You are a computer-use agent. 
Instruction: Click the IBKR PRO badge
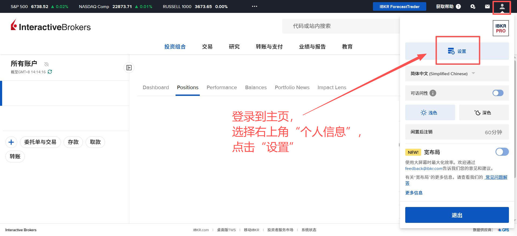tap(501, 28)
